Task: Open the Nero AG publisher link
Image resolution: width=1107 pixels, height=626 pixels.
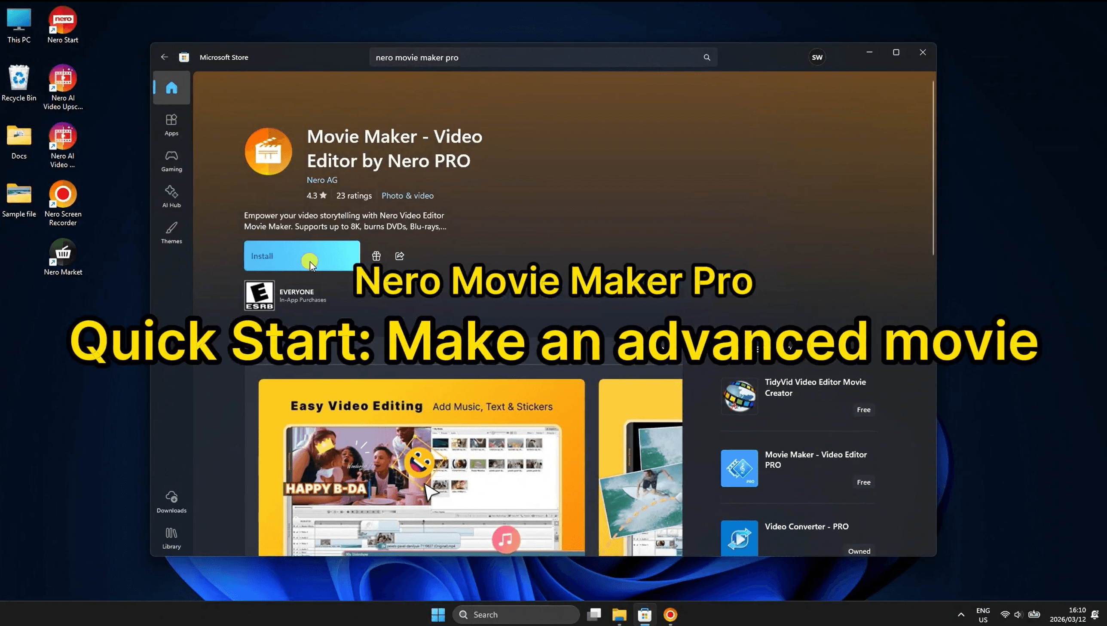Action: click(322, 180)
